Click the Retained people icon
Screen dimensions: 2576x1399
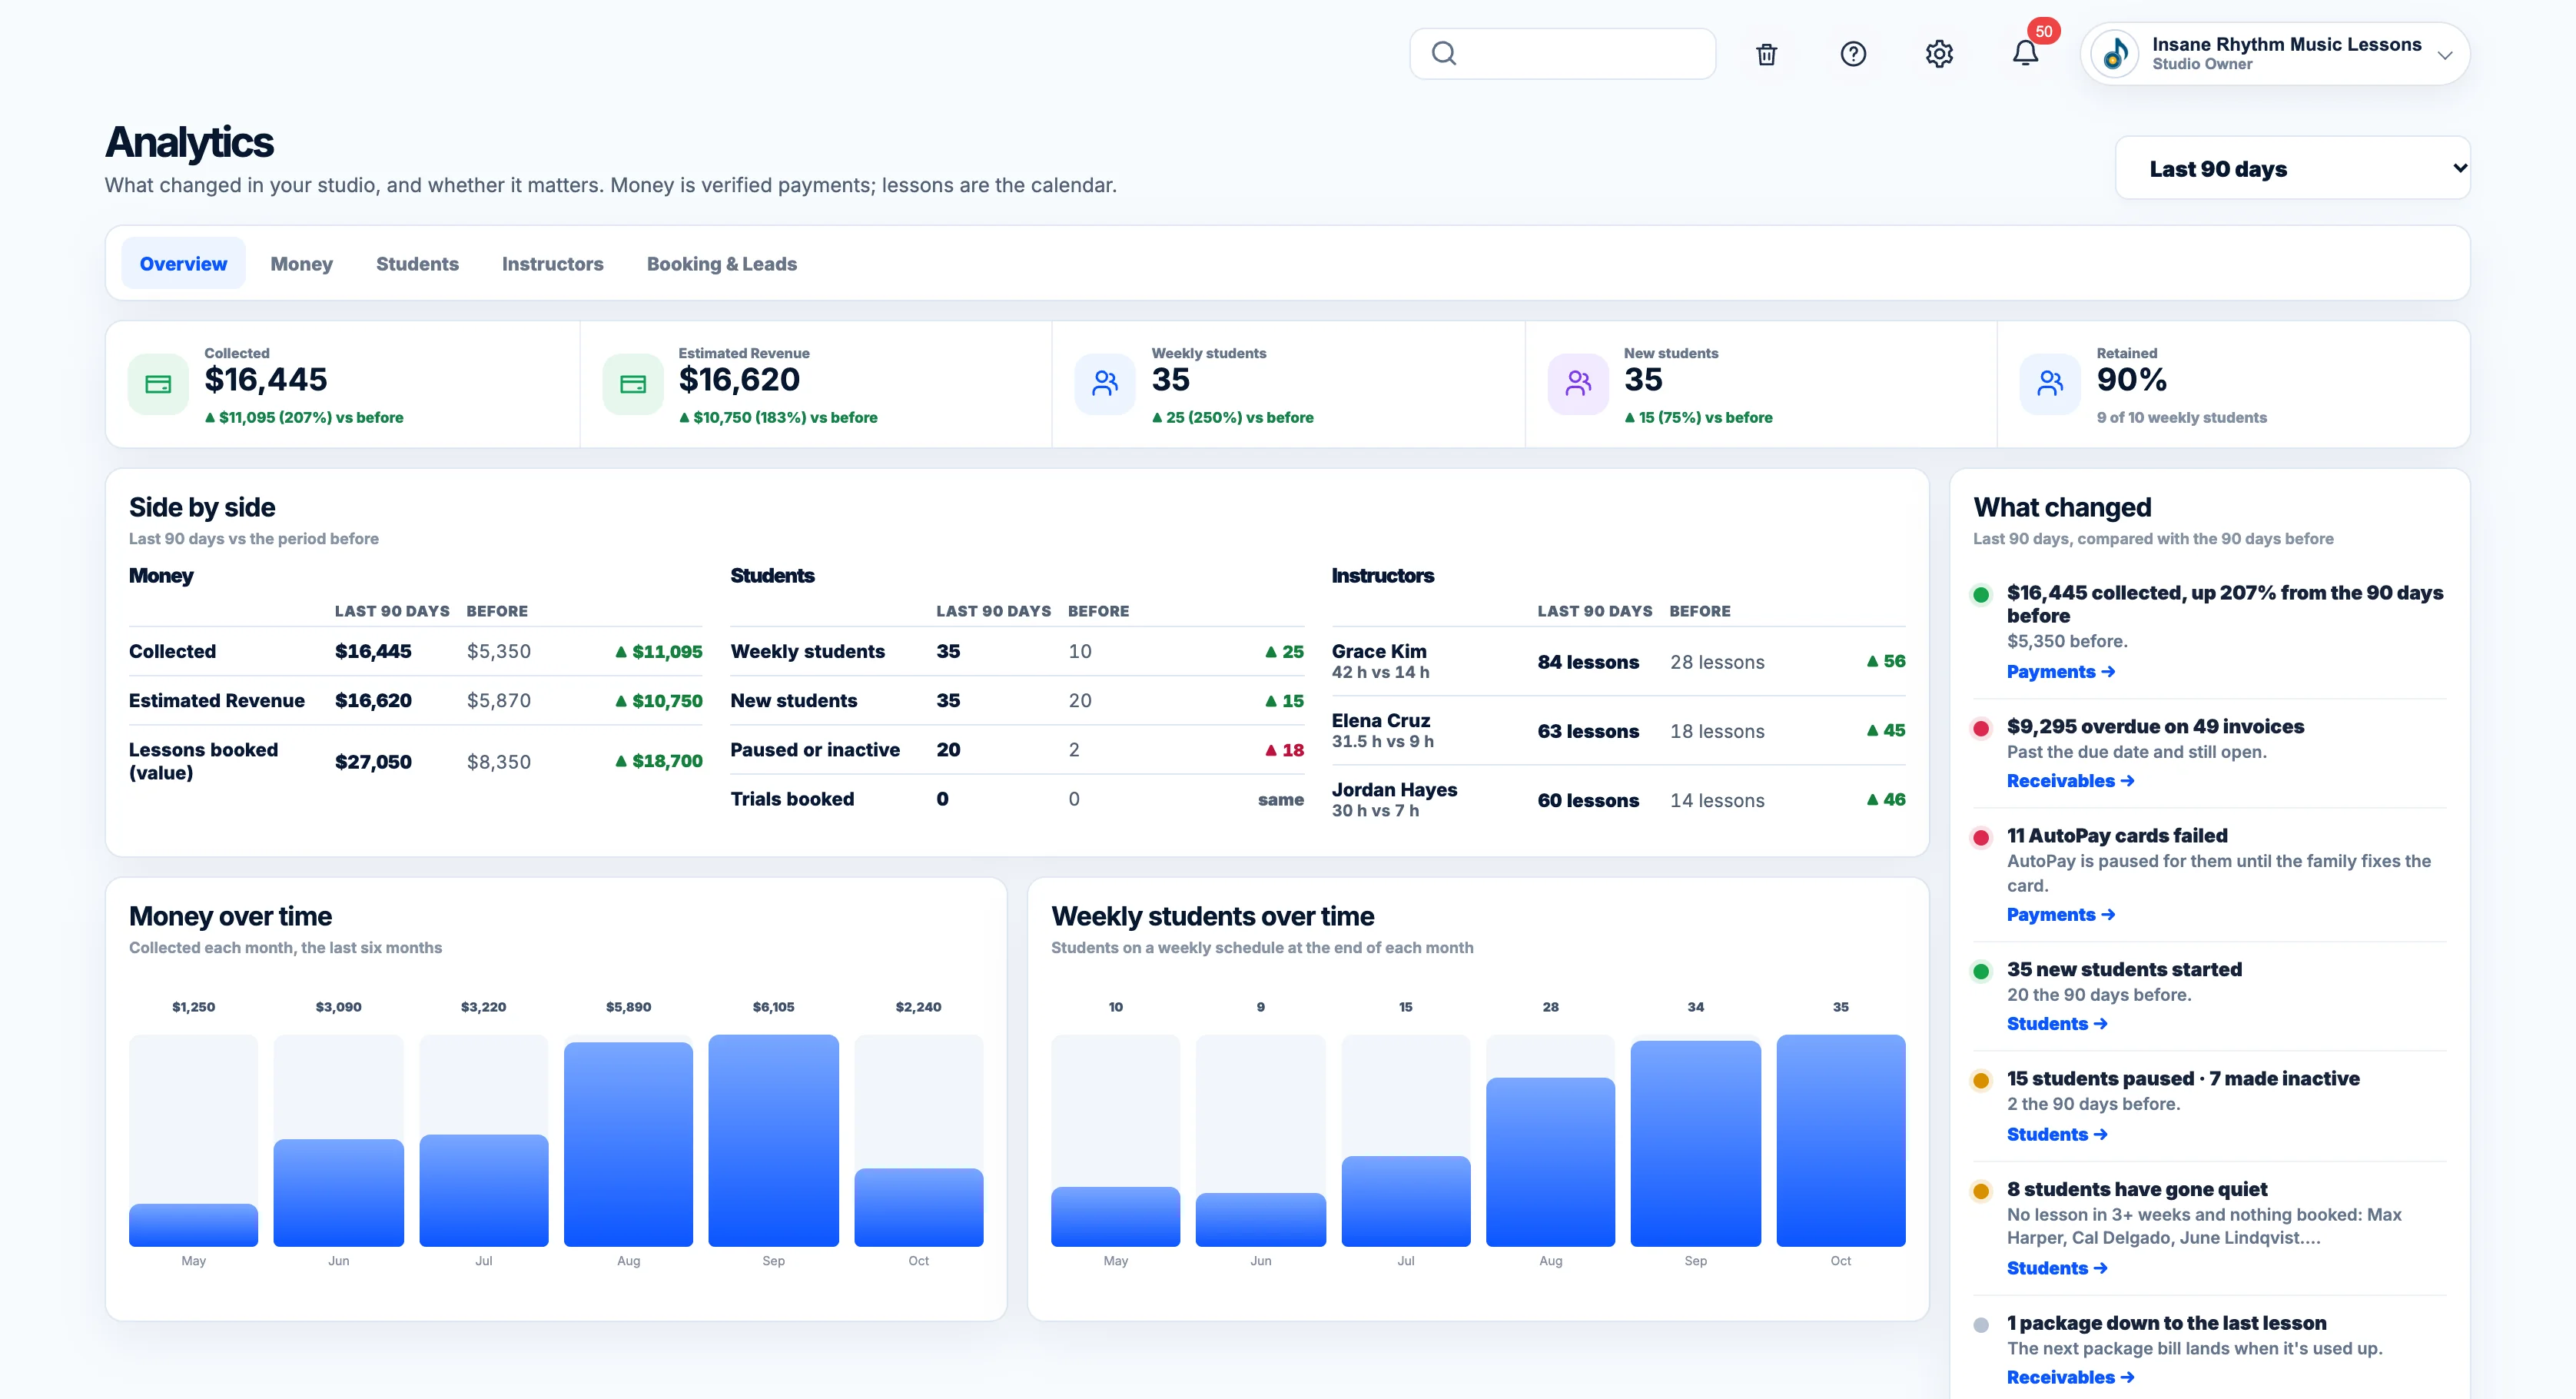click(x=2050, y=384)
